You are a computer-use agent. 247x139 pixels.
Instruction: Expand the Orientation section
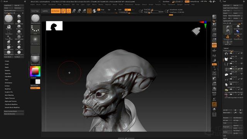tap(8, 83)
